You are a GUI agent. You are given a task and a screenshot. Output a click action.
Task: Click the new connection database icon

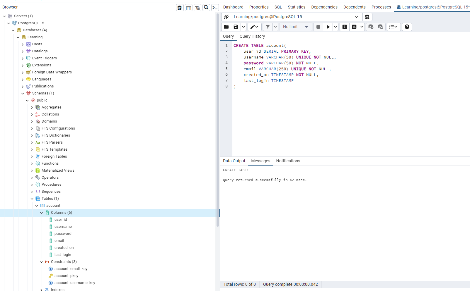(x=367, y=17)
